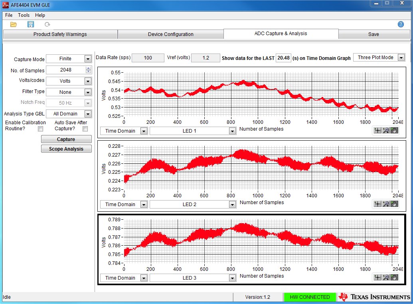The height and width of the screenshot is (304, 413).
Task: Click the 20.48 seconds display field
Action: tap(283, 58)
